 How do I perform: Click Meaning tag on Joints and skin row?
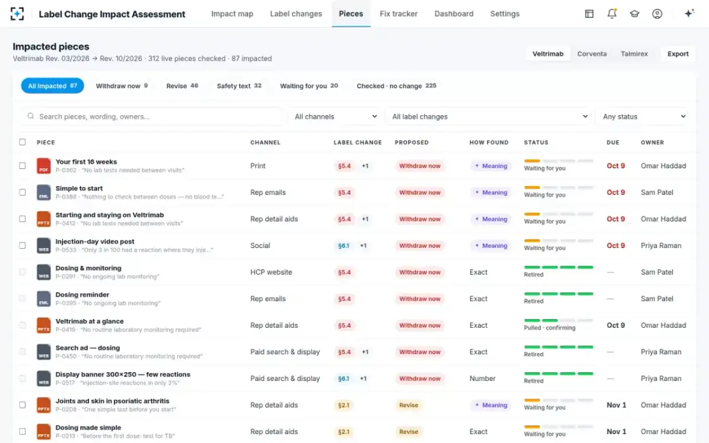pyautogui.click(x=491, y=405)
